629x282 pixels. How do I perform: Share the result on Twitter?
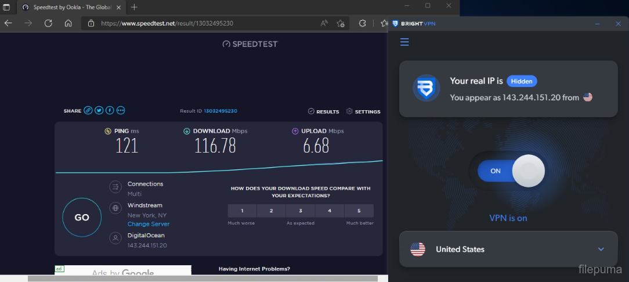[99, 110]
